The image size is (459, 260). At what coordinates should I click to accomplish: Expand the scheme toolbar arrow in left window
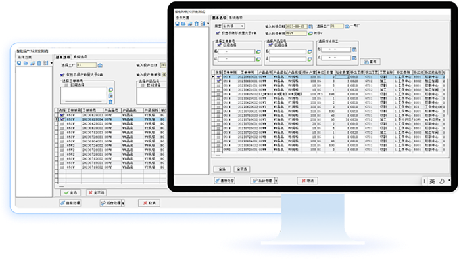(x=51, y=63)
